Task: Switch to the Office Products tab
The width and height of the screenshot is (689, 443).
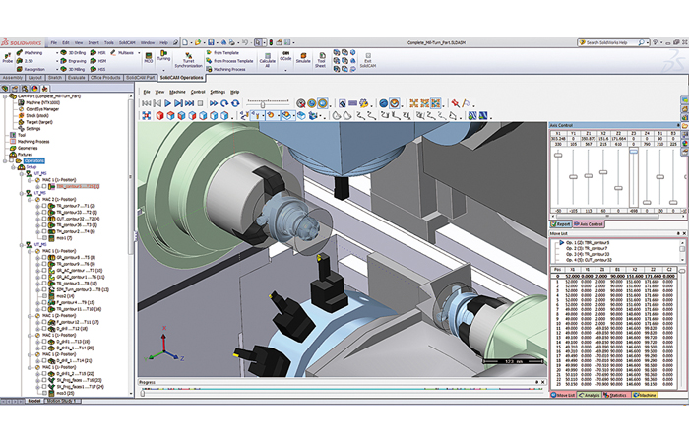Action: [105, 78]
